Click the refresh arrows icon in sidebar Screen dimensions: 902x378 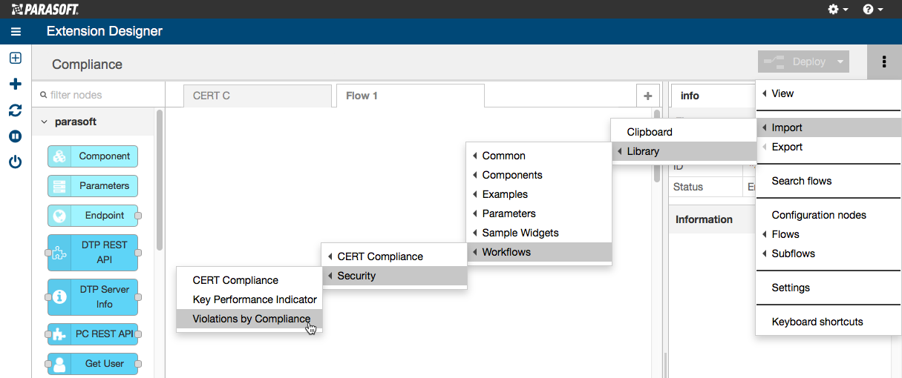[15, 110]
